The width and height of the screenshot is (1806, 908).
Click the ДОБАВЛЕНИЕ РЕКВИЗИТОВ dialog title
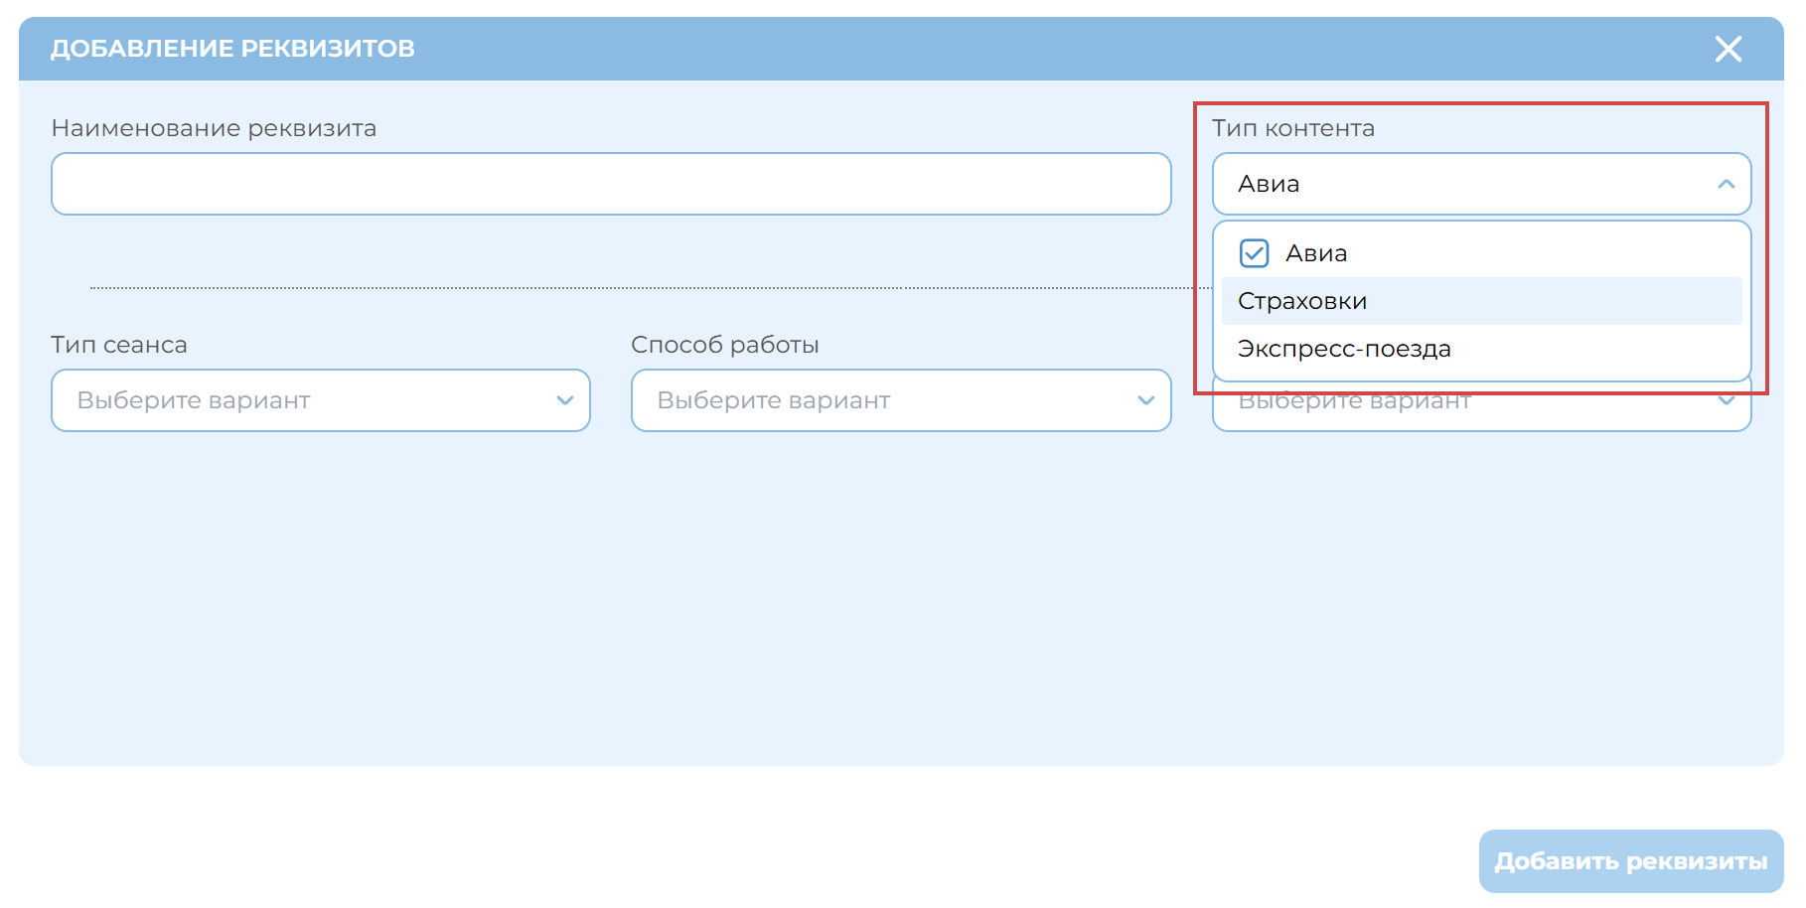coord(232,49)
